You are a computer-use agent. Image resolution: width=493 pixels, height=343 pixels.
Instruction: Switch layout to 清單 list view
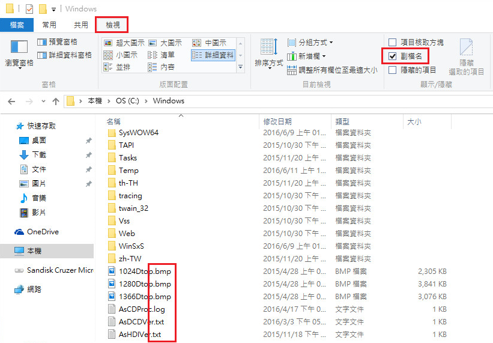[161, 55]
